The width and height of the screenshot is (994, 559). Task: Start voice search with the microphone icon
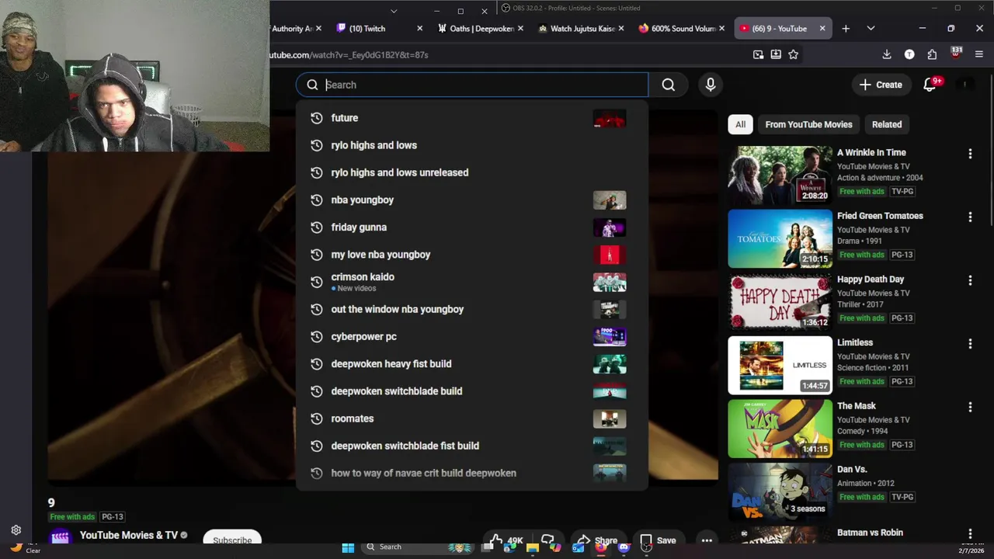click(710, 85)
